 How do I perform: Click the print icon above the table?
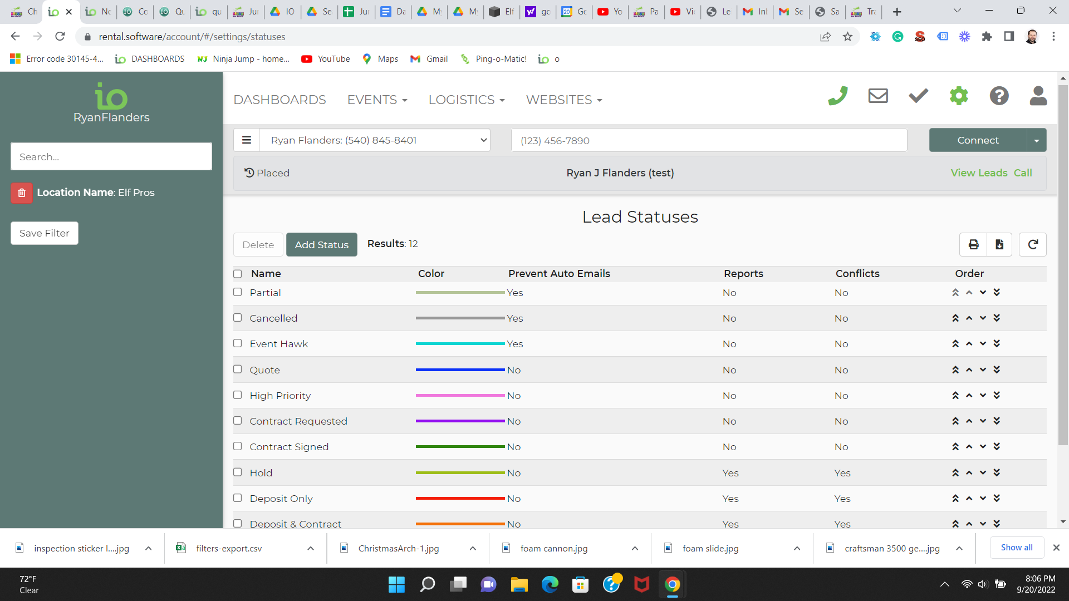point(973,244)
